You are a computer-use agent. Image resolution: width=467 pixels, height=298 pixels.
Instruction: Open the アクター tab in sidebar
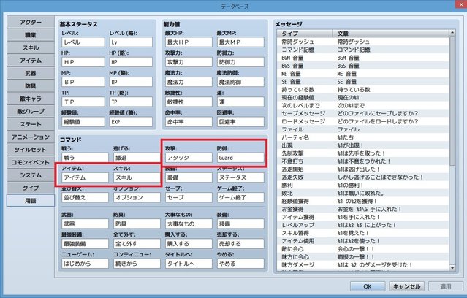click(x=31, y=23)
